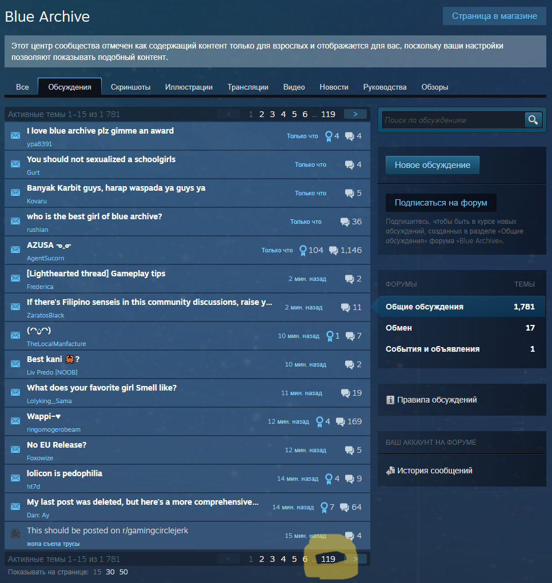This screenshot has height=583, width=552.
Task: Click envelope icon beside 'AZUSA' thread
Action: 15,250
